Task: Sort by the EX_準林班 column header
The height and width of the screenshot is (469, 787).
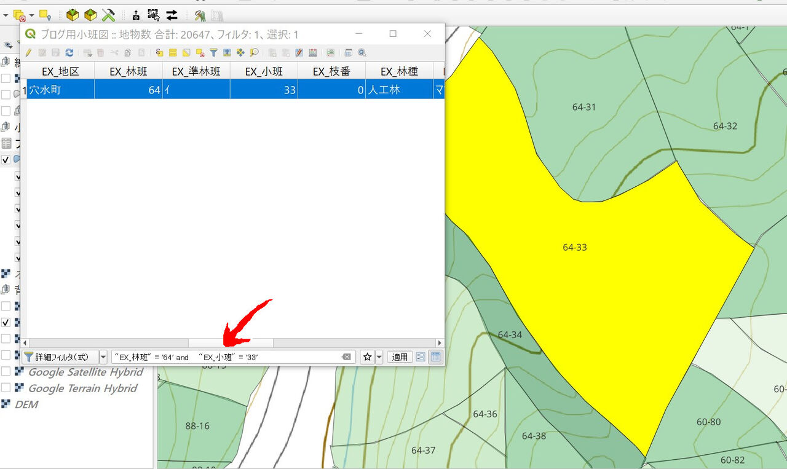Action: pyautogui.click(x=196, y=71)
